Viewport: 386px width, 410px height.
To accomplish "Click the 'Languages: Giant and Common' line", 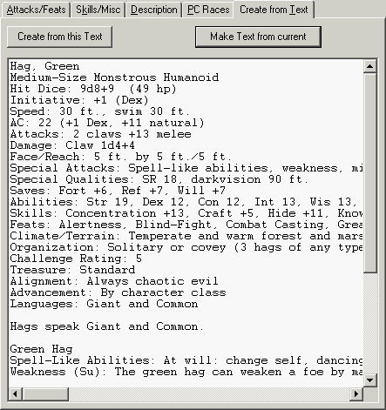I will click(x=104, y=304).
